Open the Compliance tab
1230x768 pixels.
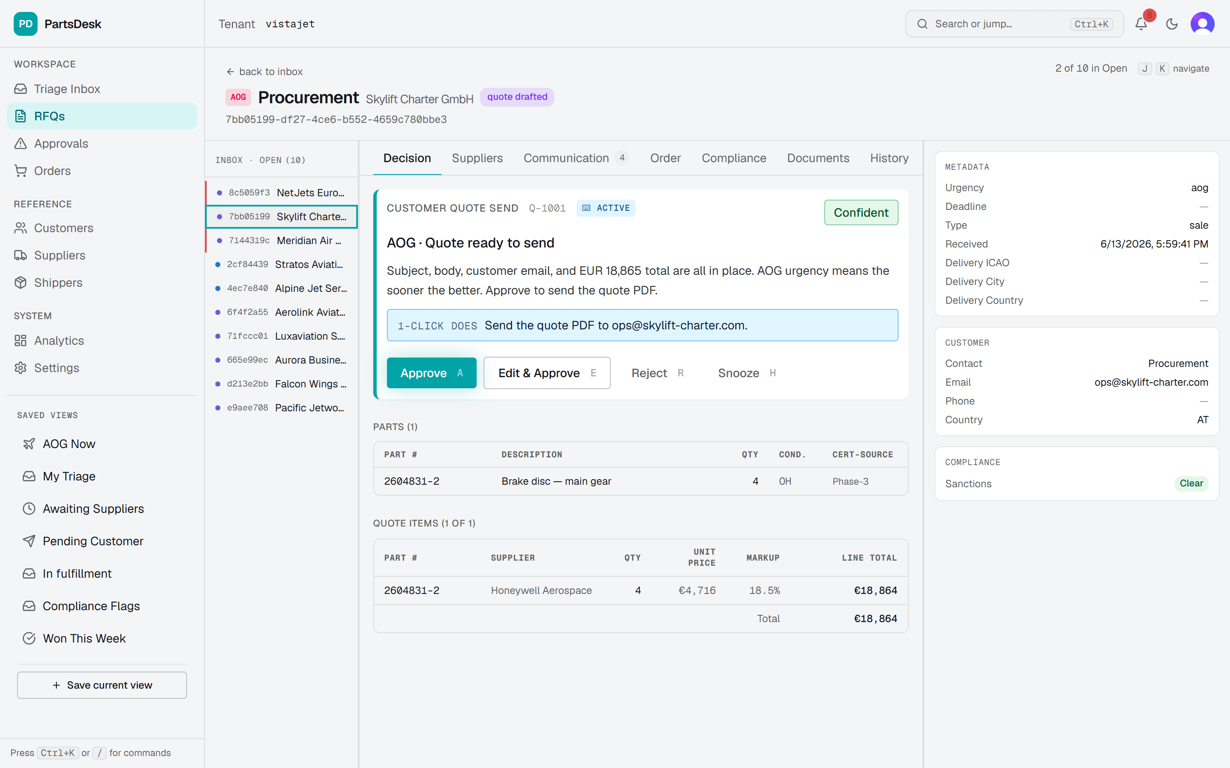tap(733, 158)
